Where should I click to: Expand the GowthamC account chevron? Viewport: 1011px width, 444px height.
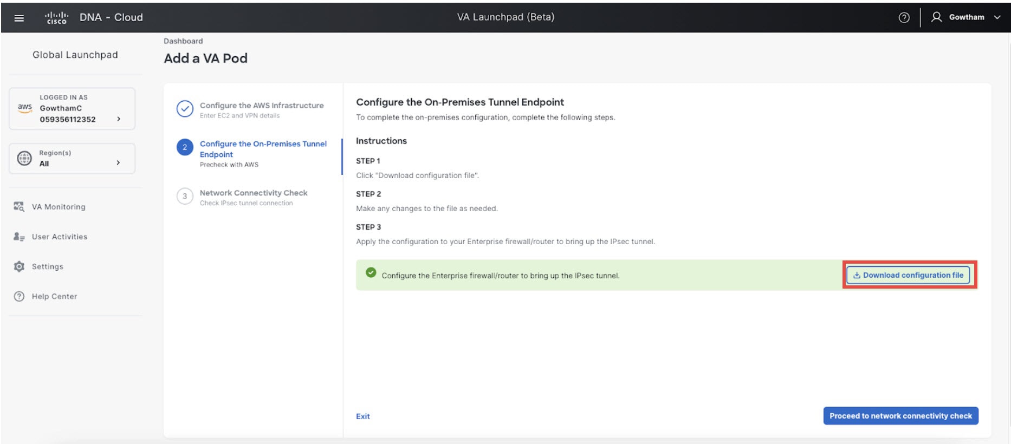click(119, 119)
